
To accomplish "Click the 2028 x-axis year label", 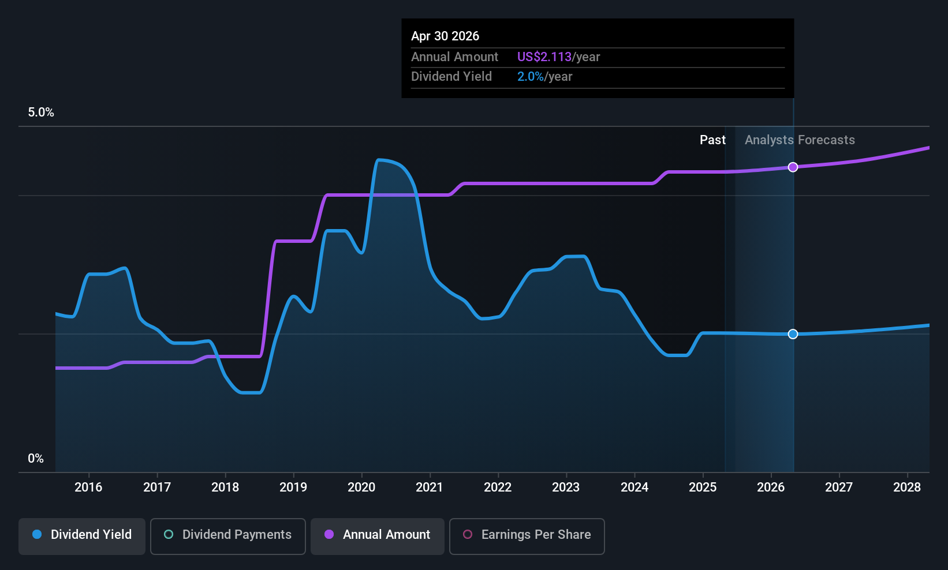I will coord(907,487).
